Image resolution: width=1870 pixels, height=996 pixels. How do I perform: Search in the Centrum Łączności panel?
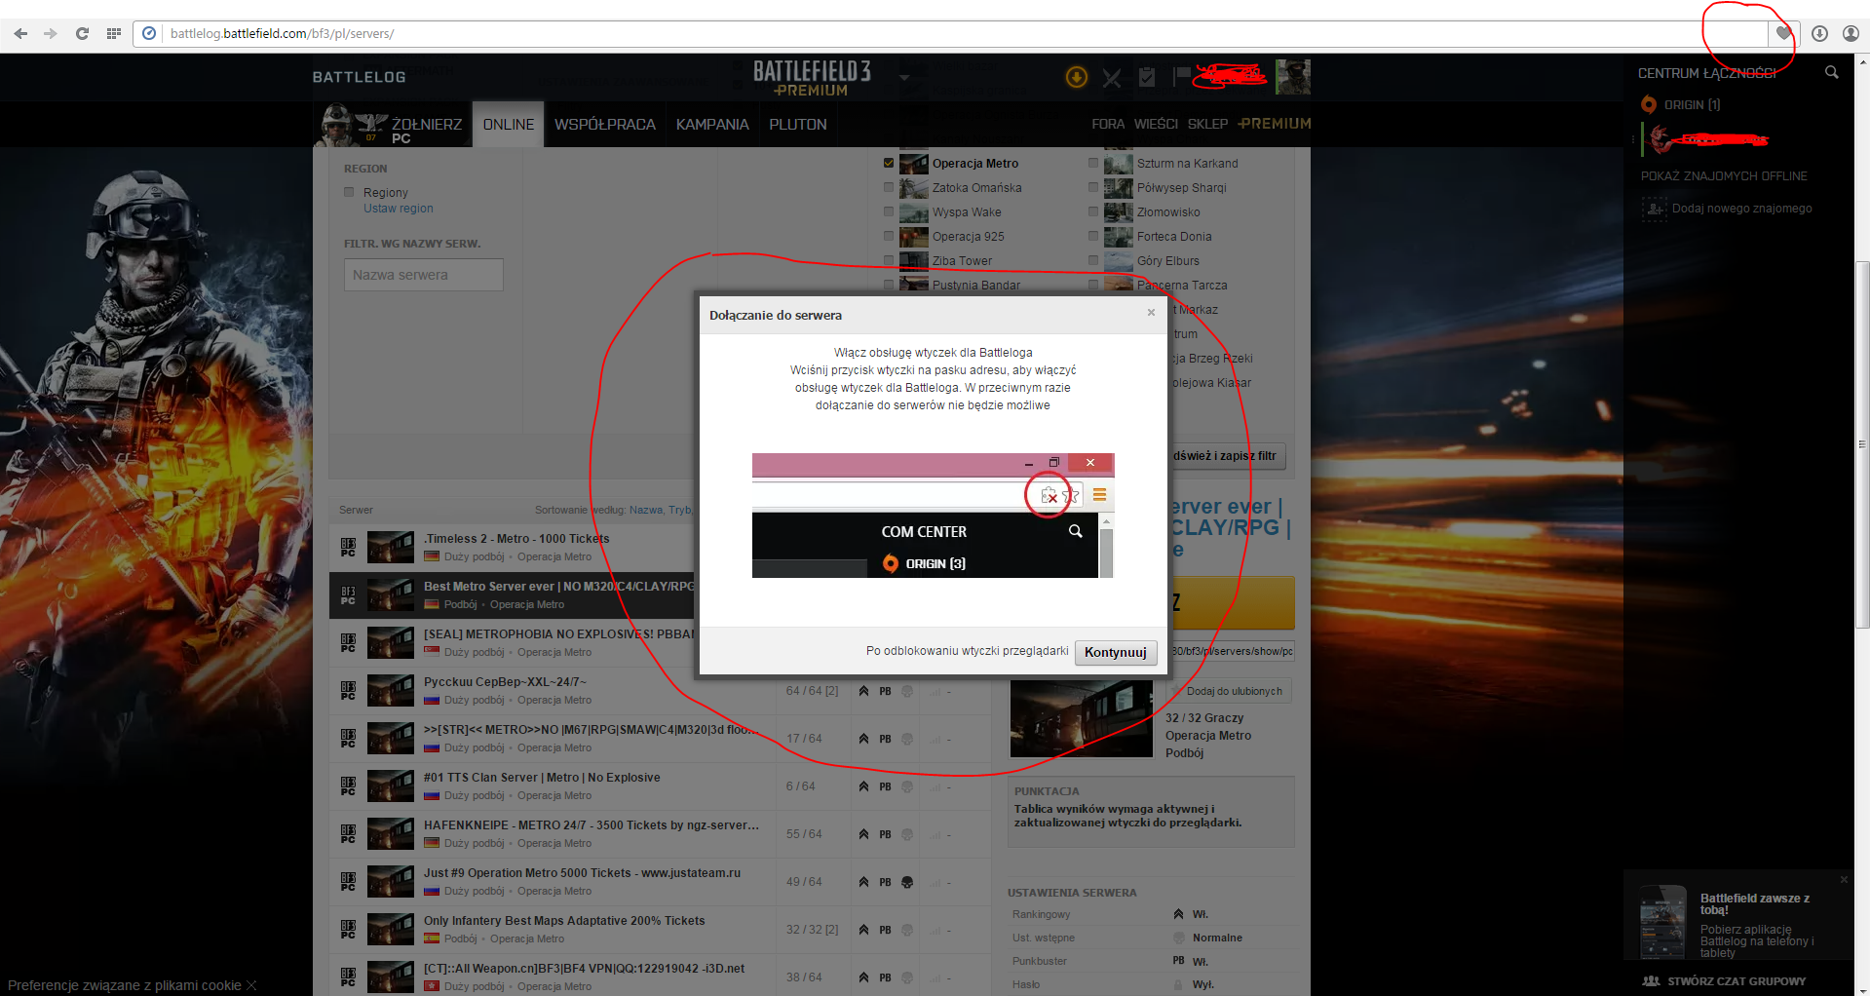point(1832,72)
